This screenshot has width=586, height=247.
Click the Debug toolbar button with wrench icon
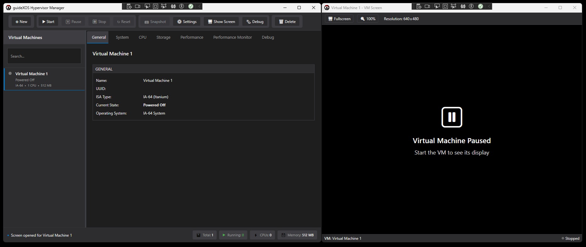(x=255, y=22)
